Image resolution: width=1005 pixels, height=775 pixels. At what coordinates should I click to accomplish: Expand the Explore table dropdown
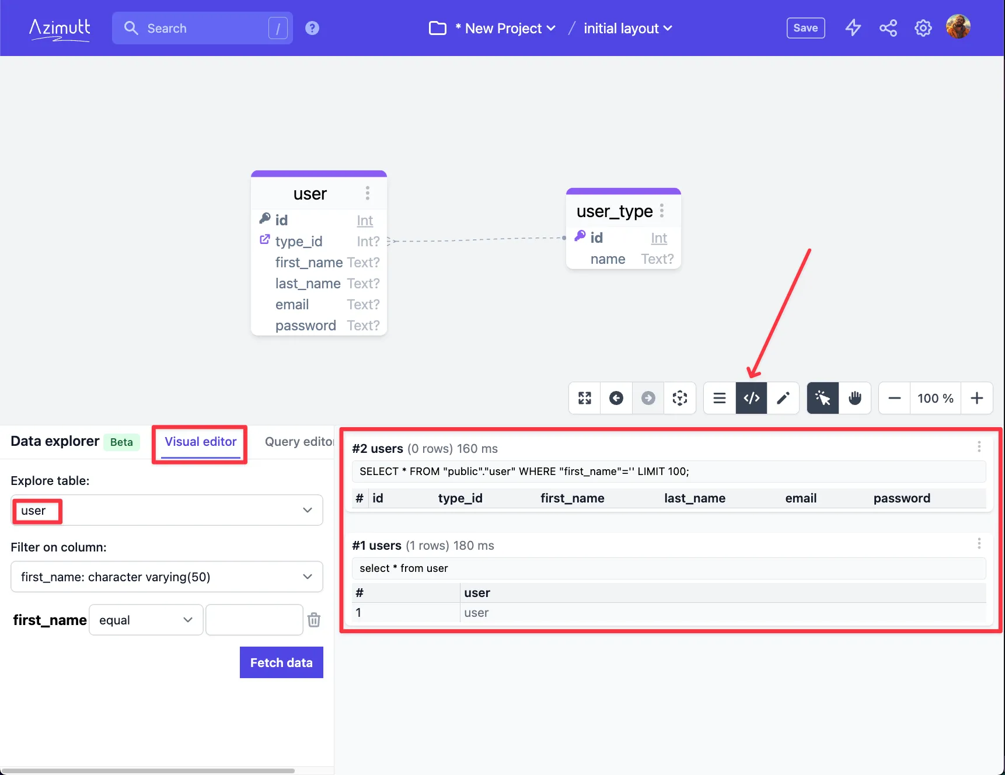coord(167,510)
